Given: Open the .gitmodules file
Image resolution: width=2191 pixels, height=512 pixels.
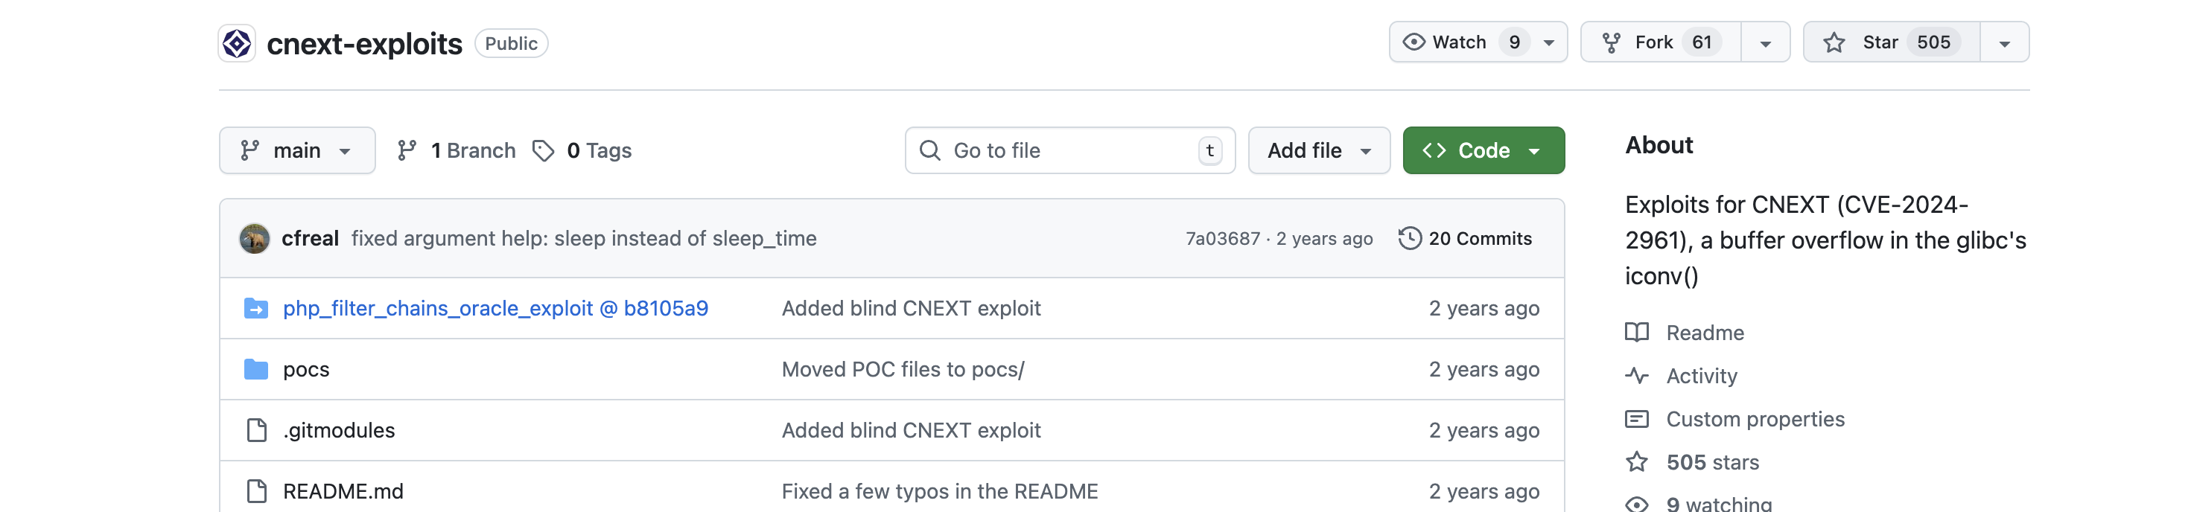Looking at the screenshot, I should [x=337, y=431].
